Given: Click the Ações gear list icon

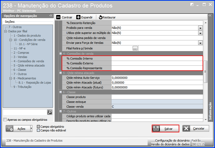Looking at the screenshot, I should (x=10, y=128).
